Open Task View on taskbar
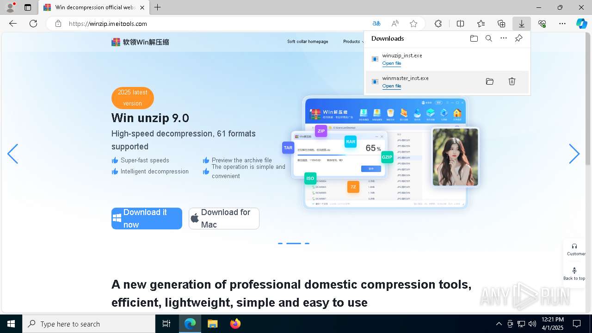 (166, 324)
